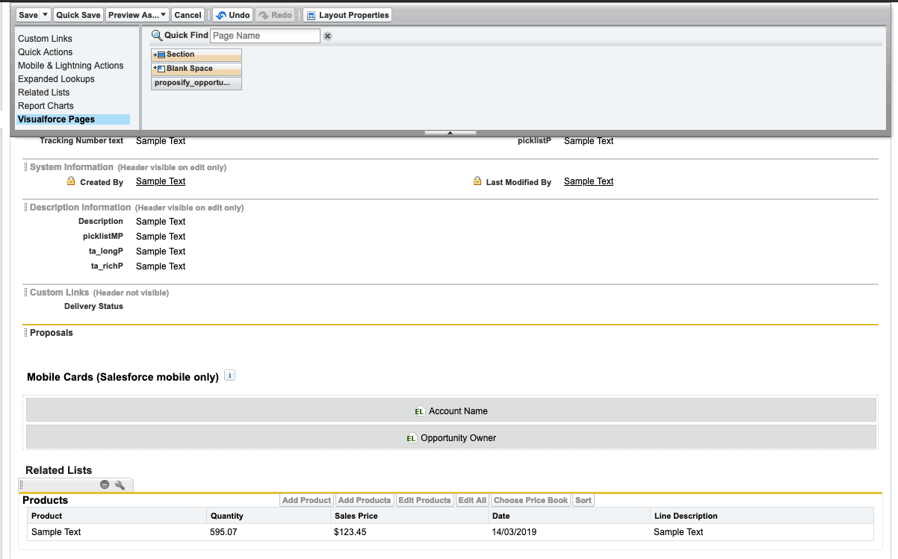898x559 pixels.
Task: Click the Line Description column header
Action: pos(761,516)
